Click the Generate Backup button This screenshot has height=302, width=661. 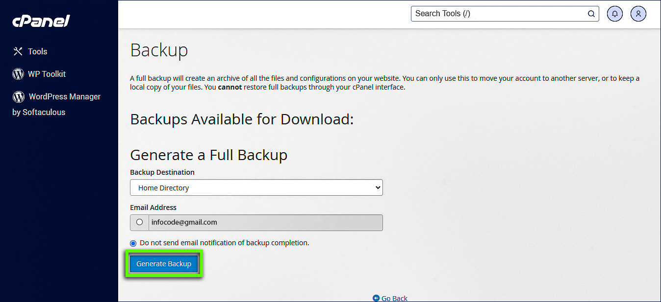[x=164, y=264]
